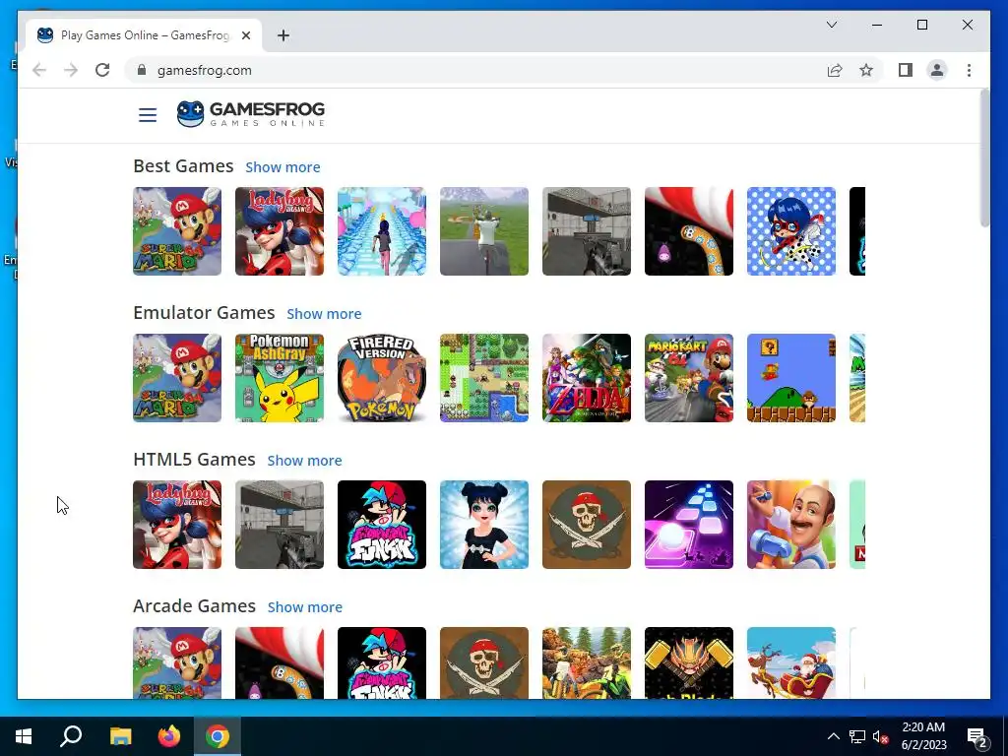Open the pirate skull game in HTML5 Games

point(587,525)
